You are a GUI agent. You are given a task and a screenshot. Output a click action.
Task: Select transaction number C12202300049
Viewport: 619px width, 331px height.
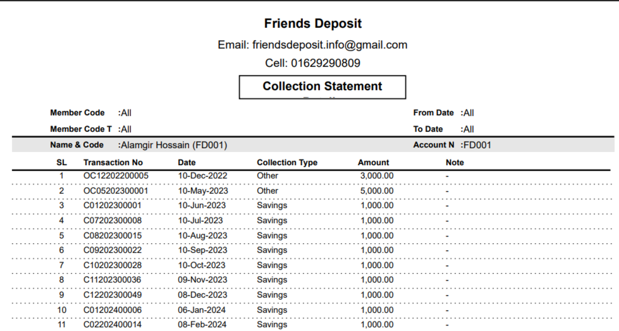[112, 295]
